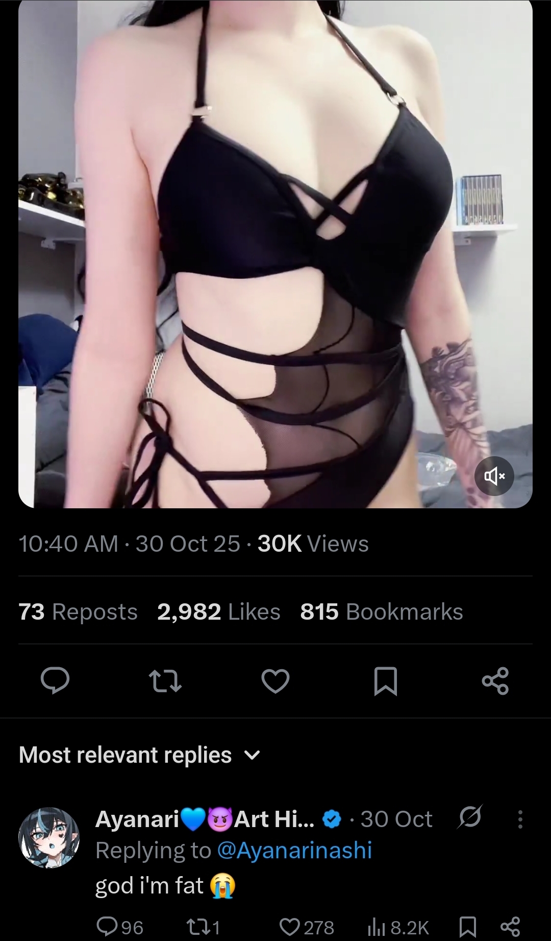Open the three-dot menu on the reply
The height and width of the screenshot is (941, 551).
pyautogui.click(x=520, y=819)
